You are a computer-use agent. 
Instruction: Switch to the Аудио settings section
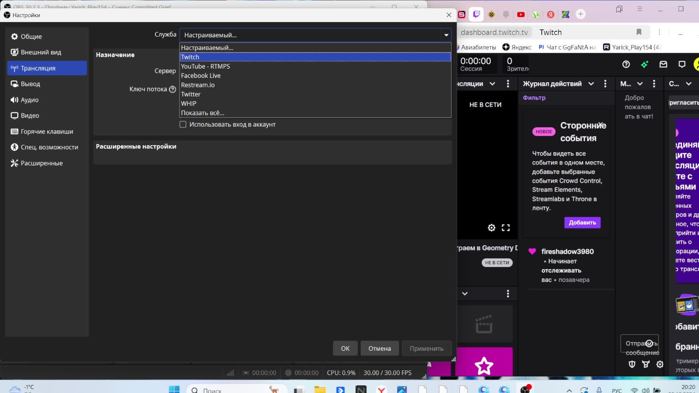coord(29,100)
